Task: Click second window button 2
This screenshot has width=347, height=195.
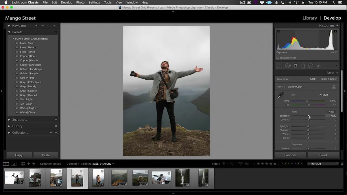Action: pos(14,164)
